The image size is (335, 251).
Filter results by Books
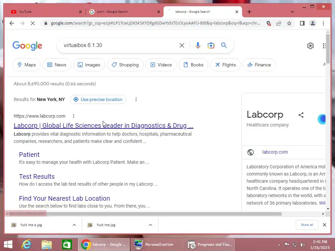tap(193, 65)
